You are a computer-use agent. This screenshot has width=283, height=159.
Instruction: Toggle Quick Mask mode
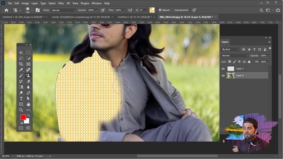21,128
